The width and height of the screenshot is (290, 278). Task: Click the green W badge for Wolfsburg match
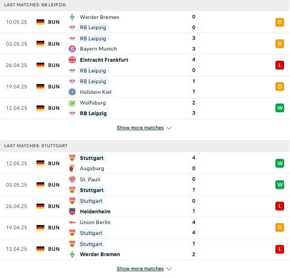point(280,108)
